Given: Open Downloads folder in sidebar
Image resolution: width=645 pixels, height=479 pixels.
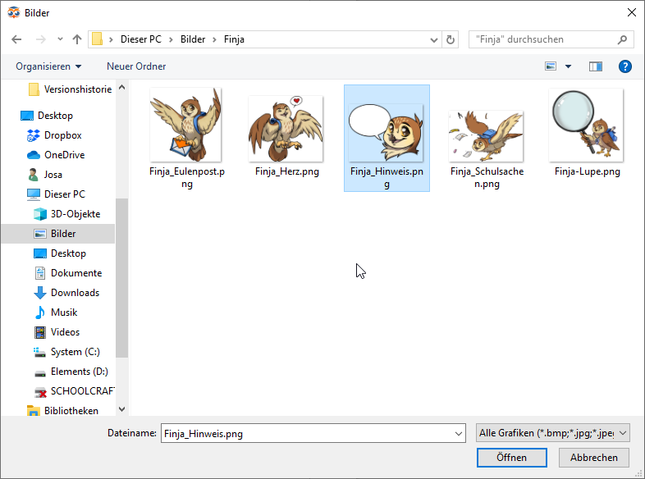Looking at the screenshot, I should pyautogui.click(x=75, y=293).
